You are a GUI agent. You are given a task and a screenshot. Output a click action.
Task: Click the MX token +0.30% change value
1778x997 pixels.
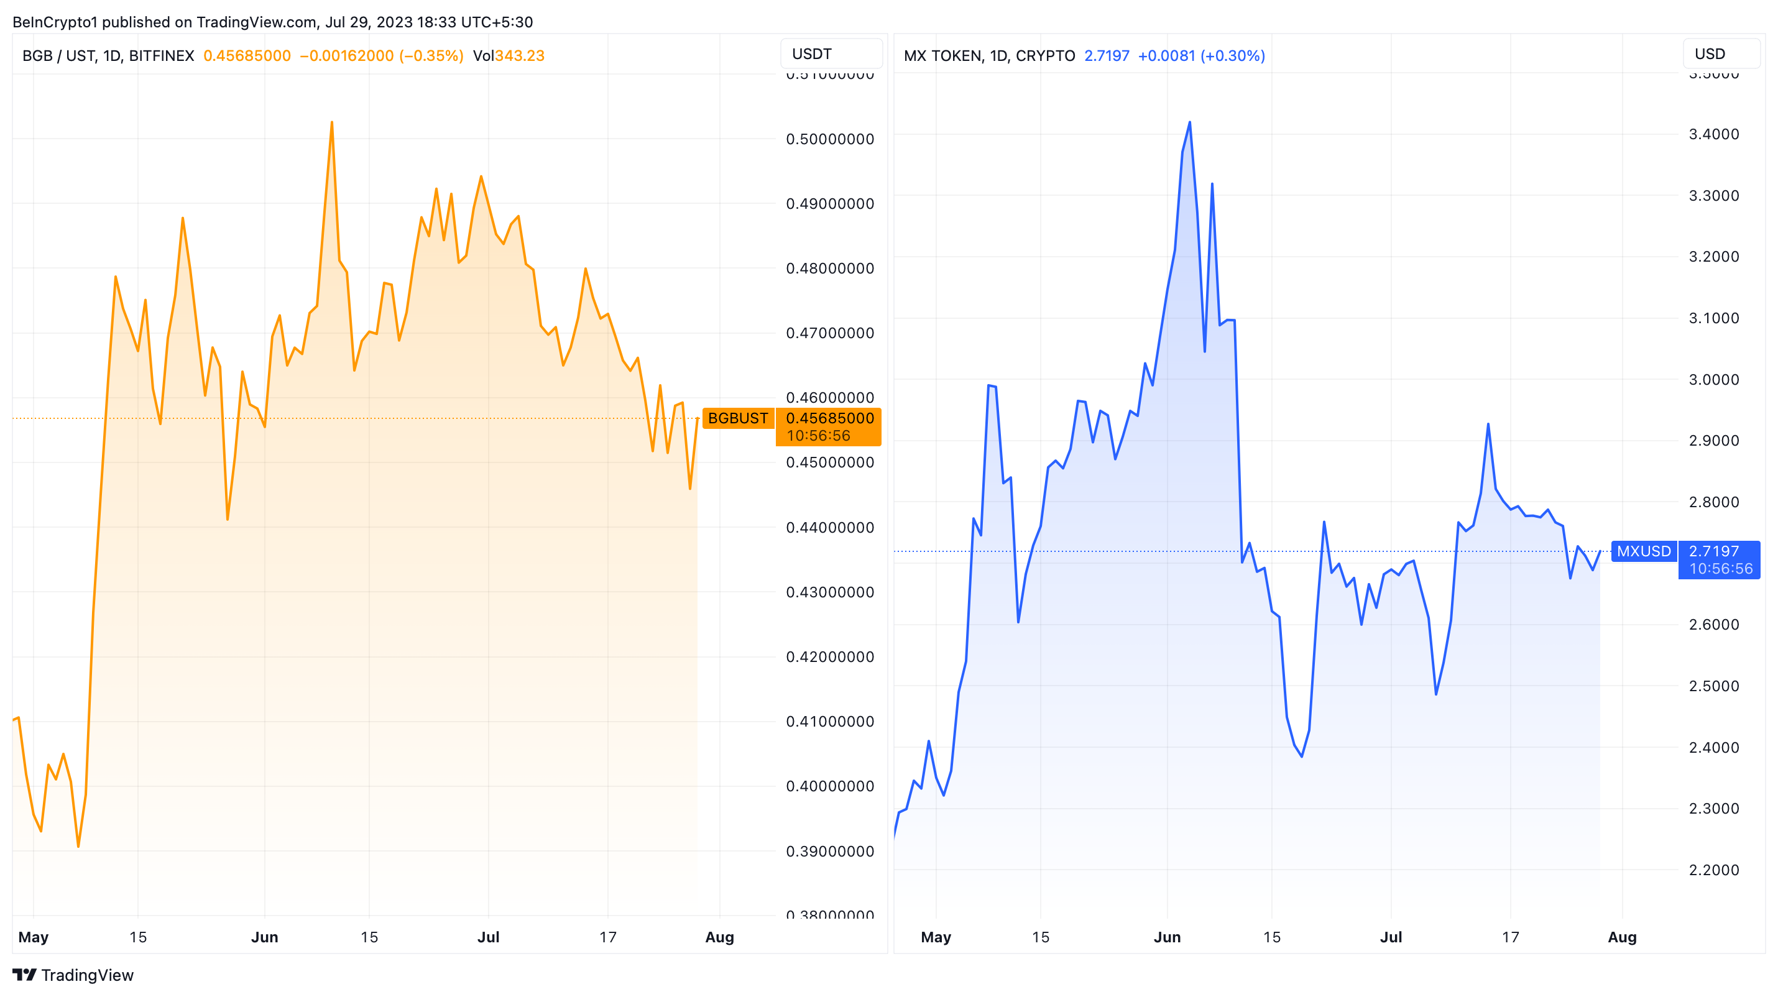[x=1232, y=56]
